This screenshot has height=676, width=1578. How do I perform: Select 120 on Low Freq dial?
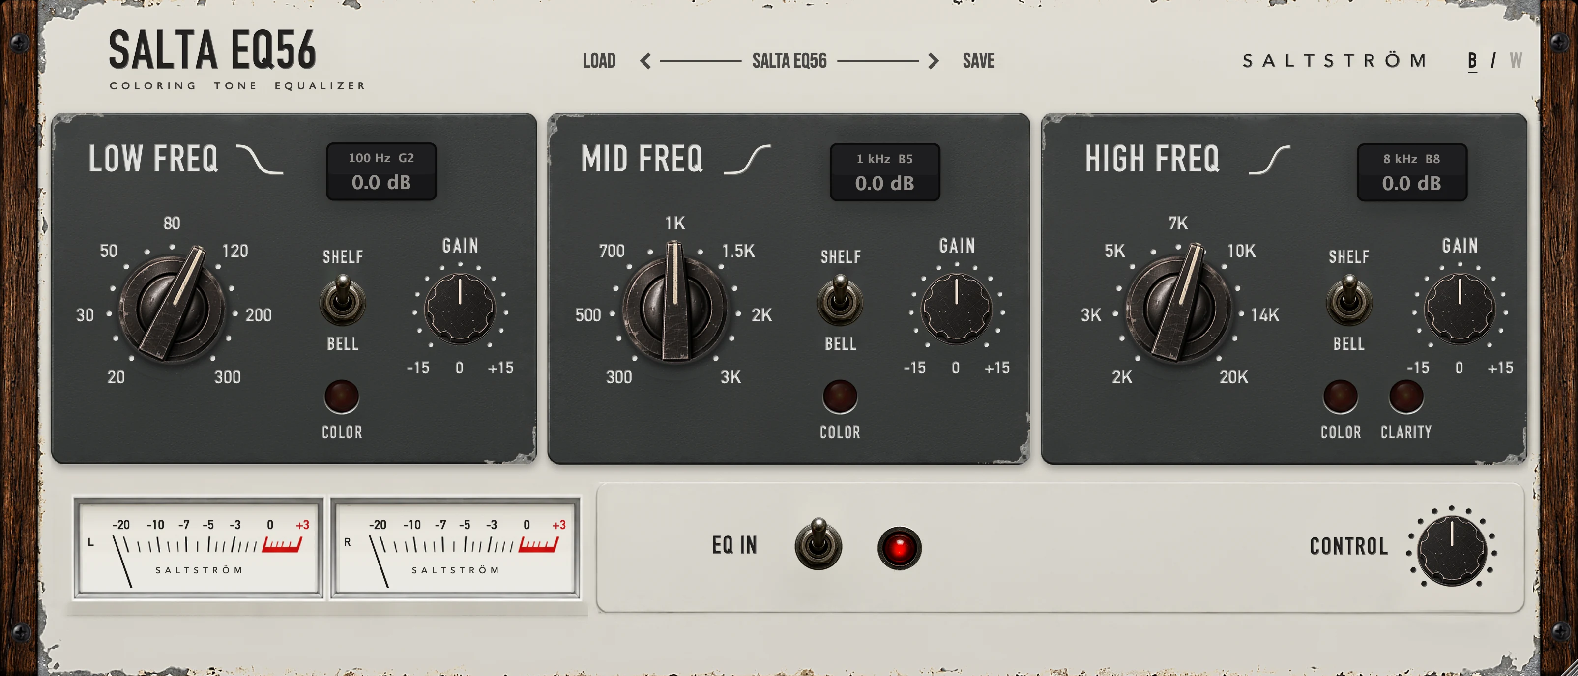[x=235, y=251]
